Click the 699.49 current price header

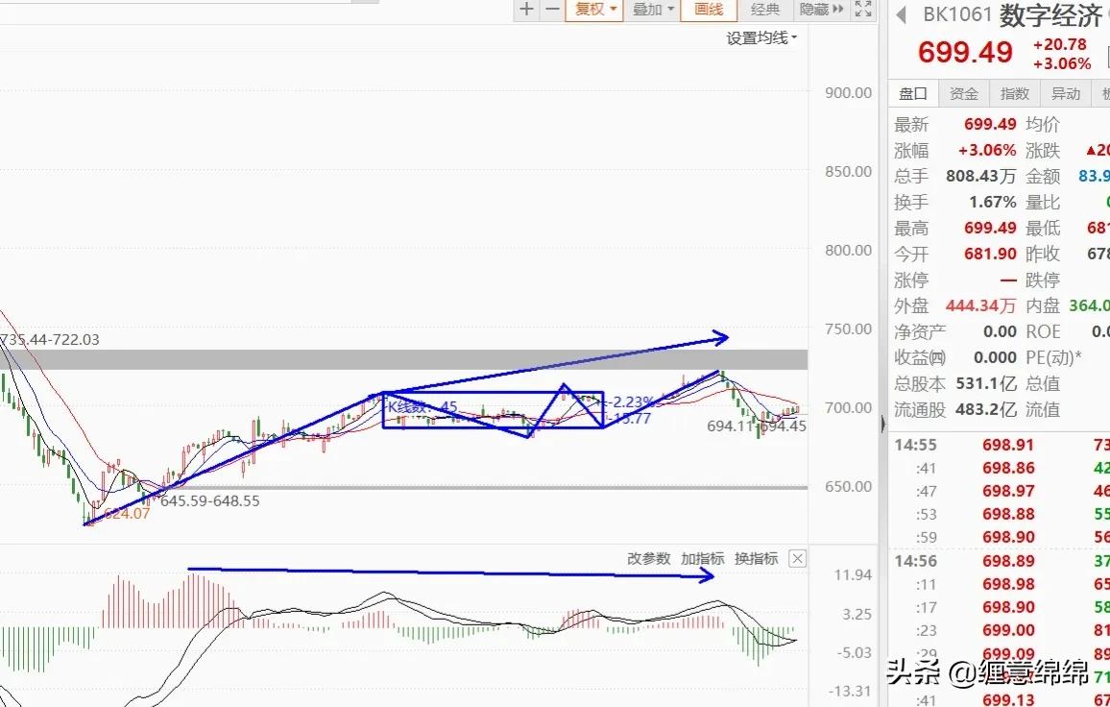coord(966,52)
